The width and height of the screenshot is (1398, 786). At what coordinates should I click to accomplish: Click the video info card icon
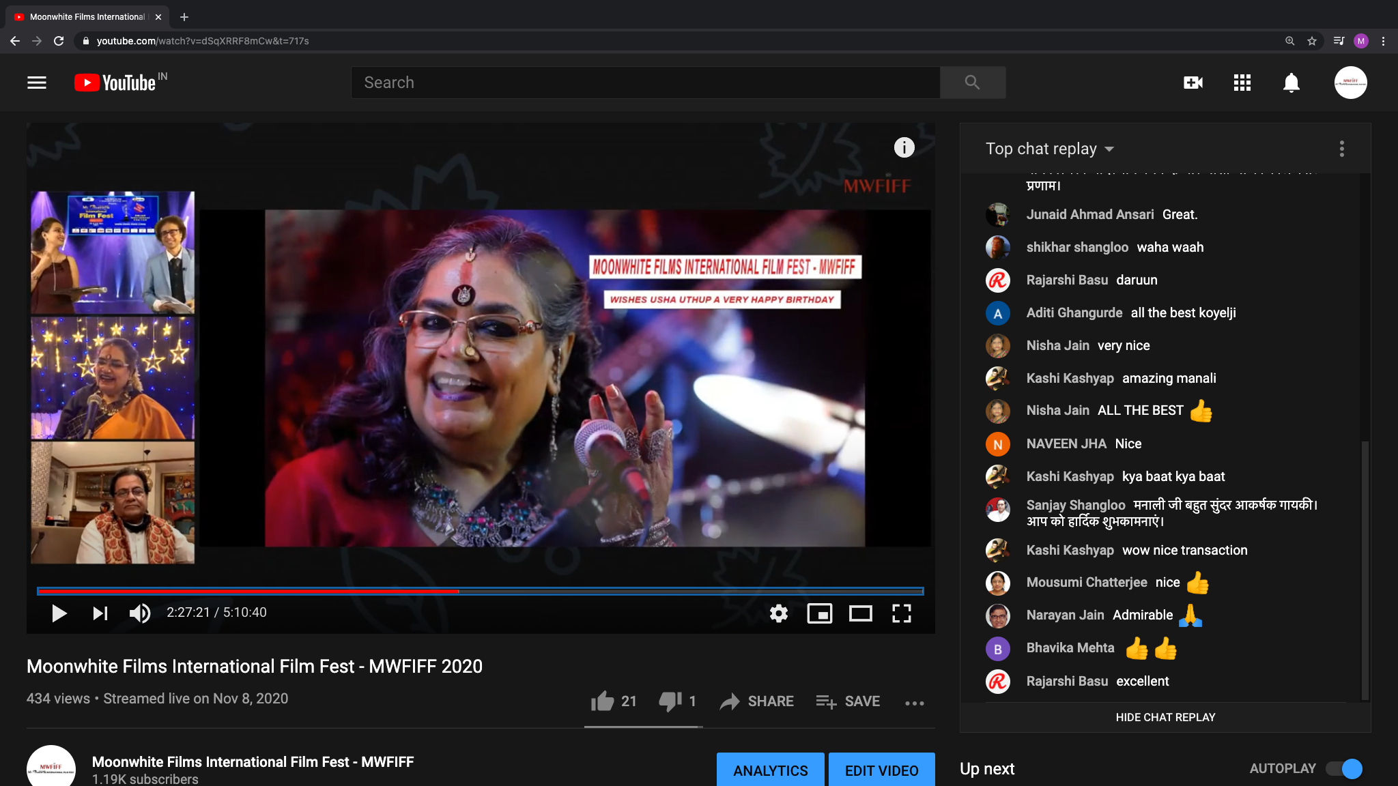click(904, 147)
